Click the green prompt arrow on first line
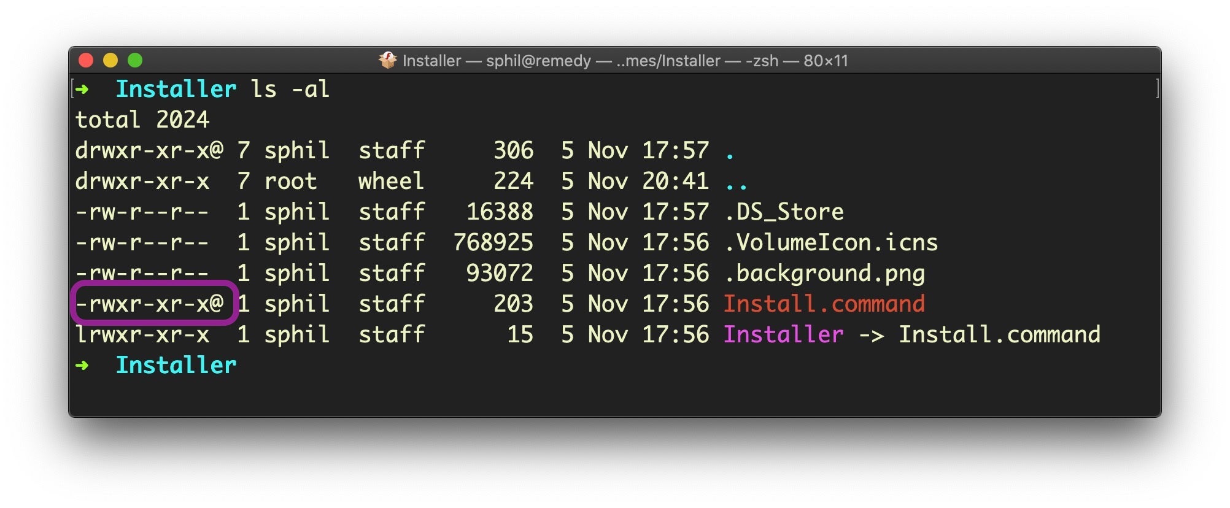The width and height of the screenshot is (1230, 508). [x=82, y=90]
